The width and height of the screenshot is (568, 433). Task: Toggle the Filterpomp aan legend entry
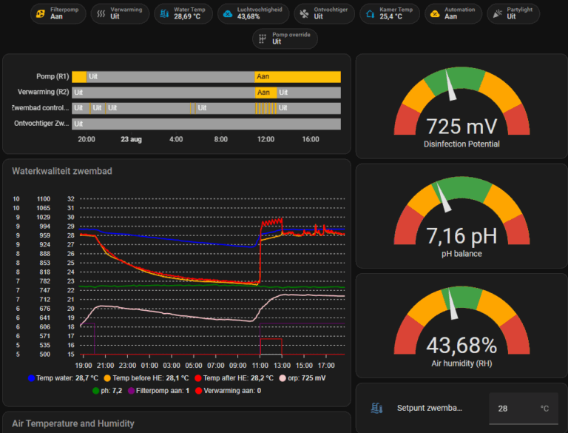tap(160, 389)
